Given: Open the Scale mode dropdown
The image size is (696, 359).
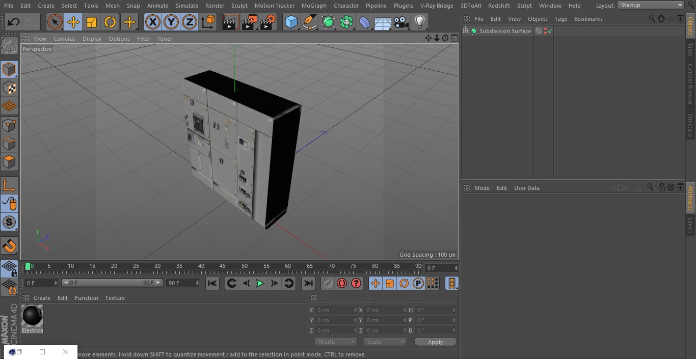Looking at the screenshot, I should click(x=385, y=342).
